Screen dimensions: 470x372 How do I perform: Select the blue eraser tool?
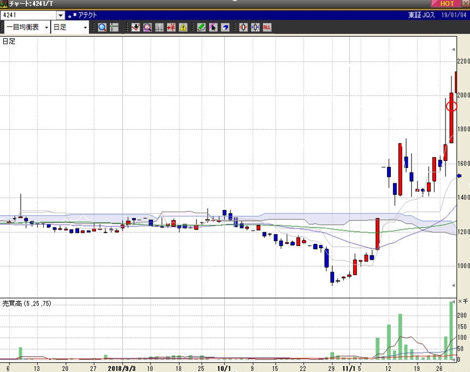[225, 27]
